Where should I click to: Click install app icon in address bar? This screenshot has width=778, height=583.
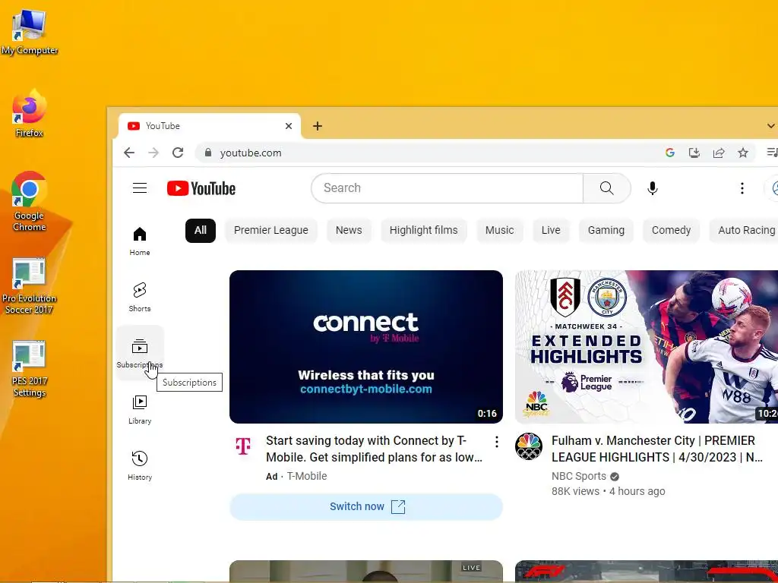694,153
